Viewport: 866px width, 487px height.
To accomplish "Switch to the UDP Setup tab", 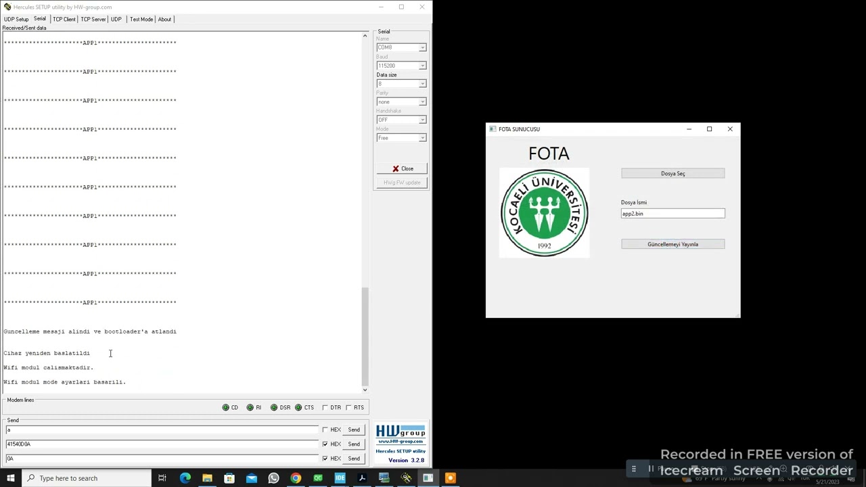I will 16,19.
